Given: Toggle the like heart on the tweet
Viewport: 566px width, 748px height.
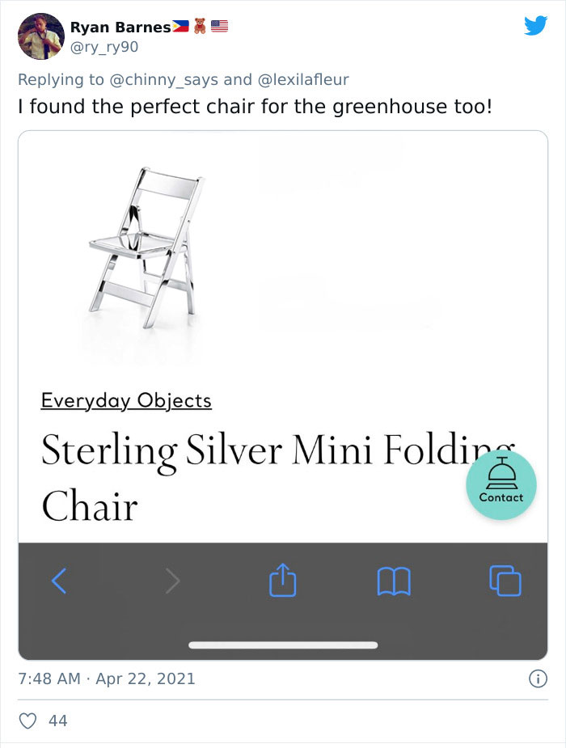Looking at the screenshot, I should pos(27,721).
